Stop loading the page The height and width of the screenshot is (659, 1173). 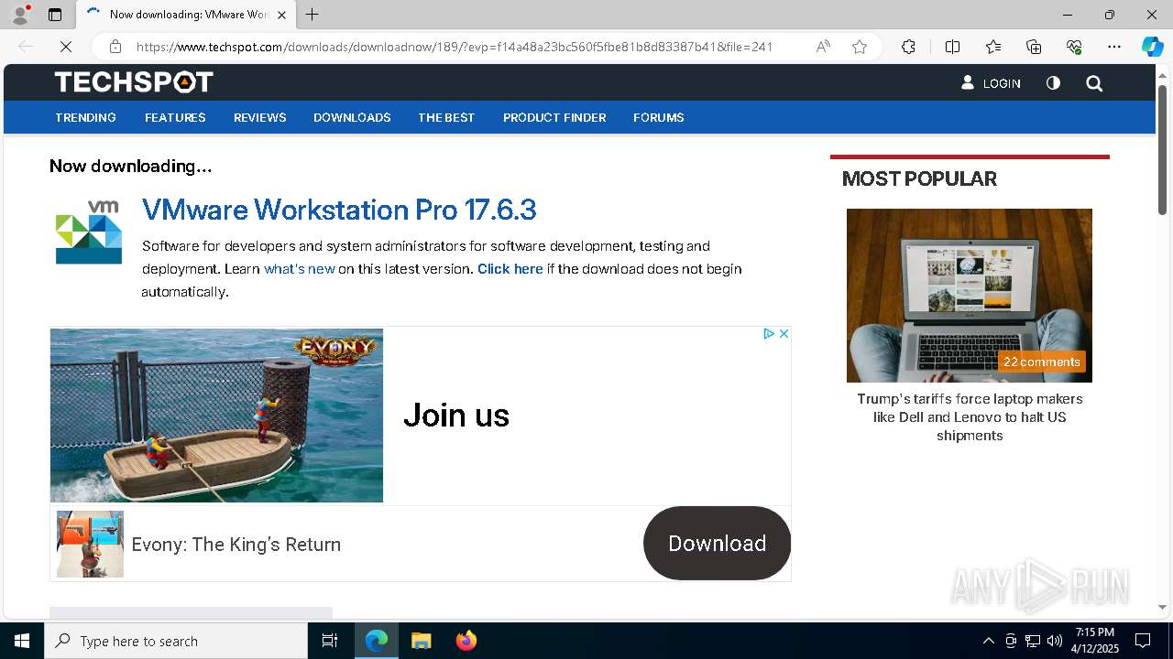point(65,47)
